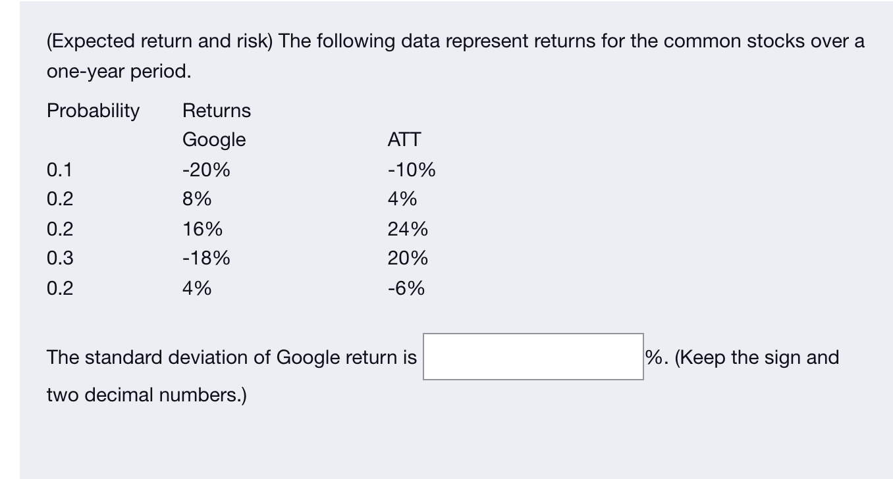
Task: Click the standard deviation answer input box
Action: click(533, 357)
